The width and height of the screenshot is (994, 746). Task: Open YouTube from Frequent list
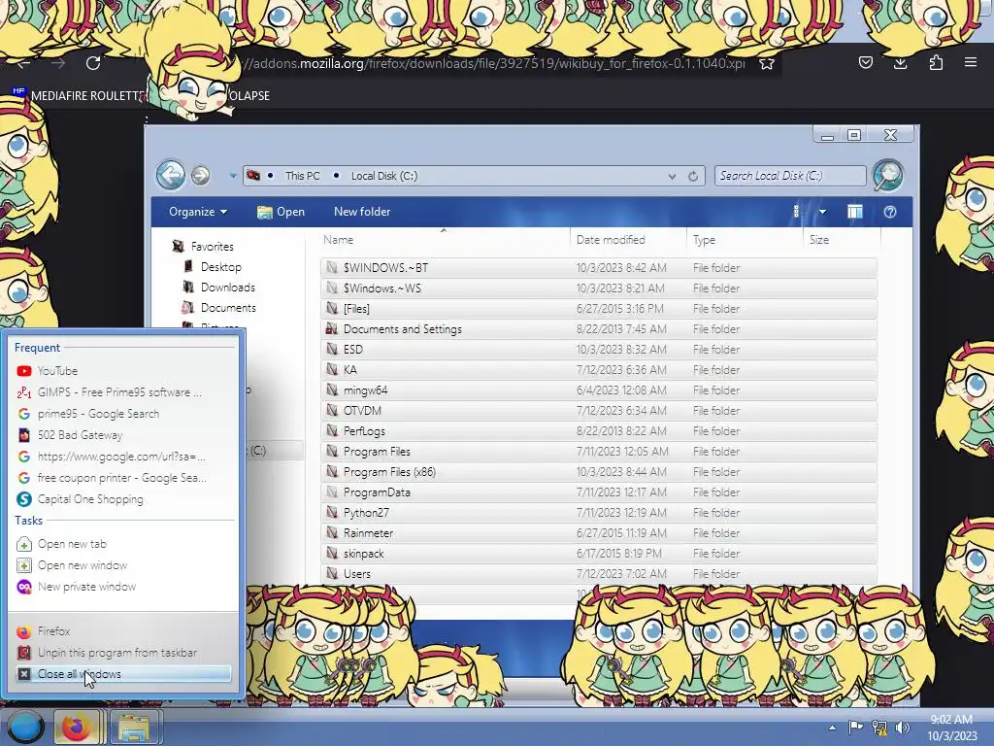pyautogui.click(x=123, y=371)
